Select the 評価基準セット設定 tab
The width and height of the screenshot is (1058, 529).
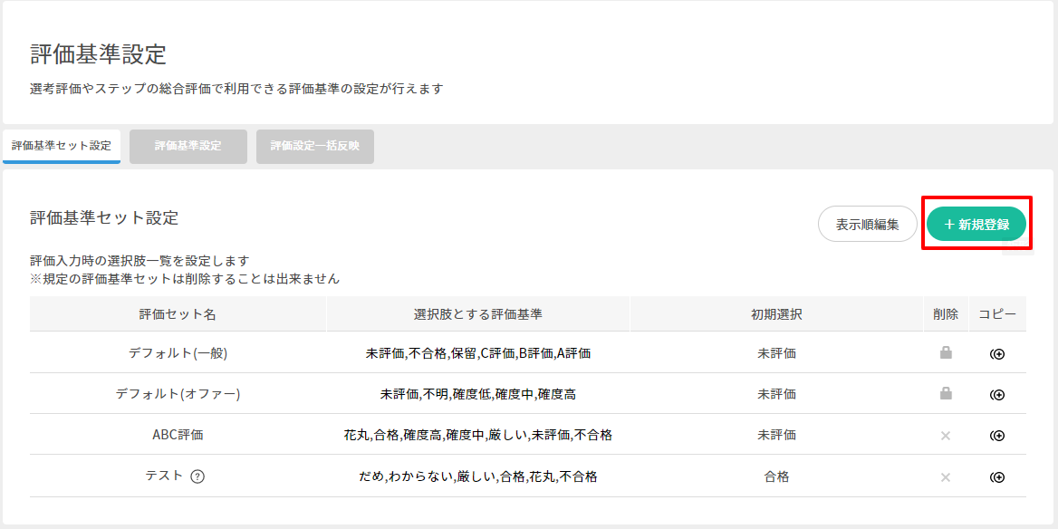coord(62,146)
